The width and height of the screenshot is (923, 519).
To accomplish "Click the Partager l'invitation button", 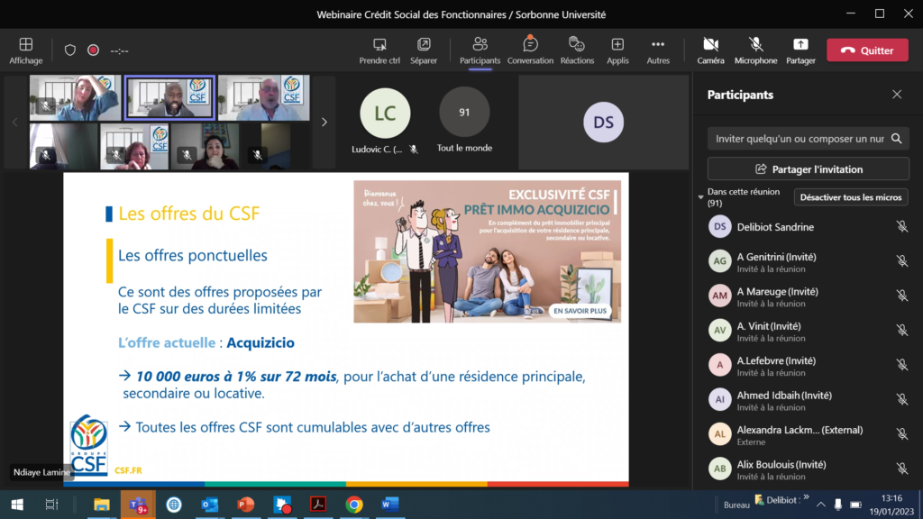I will pyautogui.click(x=808, y=168).
